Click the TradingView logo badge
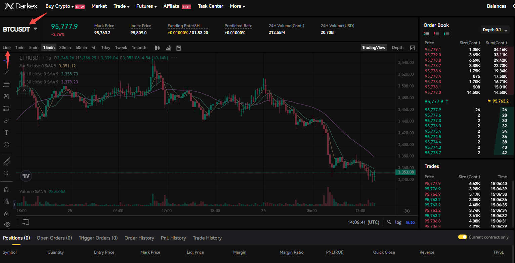Image resolution: width=515 pixels, height=263 pixels. pos(26,176)
